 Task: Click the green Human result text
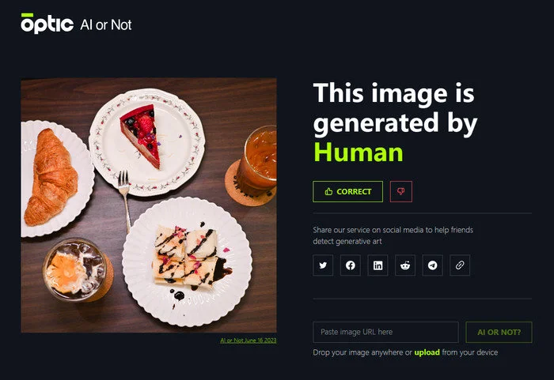point(359,152)
